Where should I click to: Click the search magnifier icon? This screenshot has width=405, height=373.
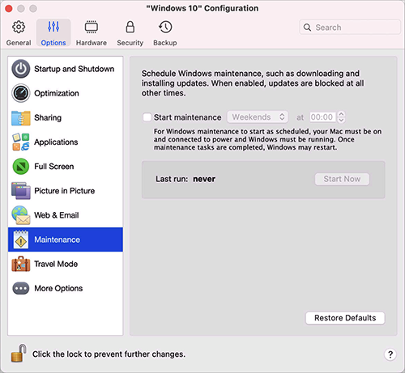tap(307, 28)
